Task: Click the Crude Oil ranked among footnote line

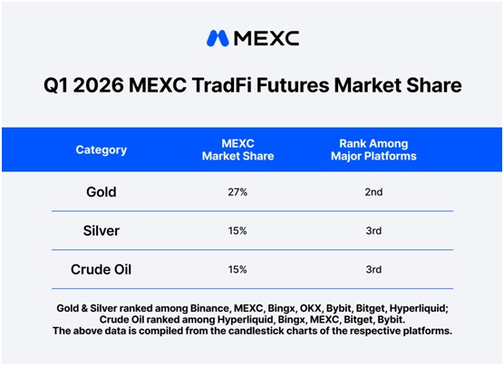Action: coord(253,320)
